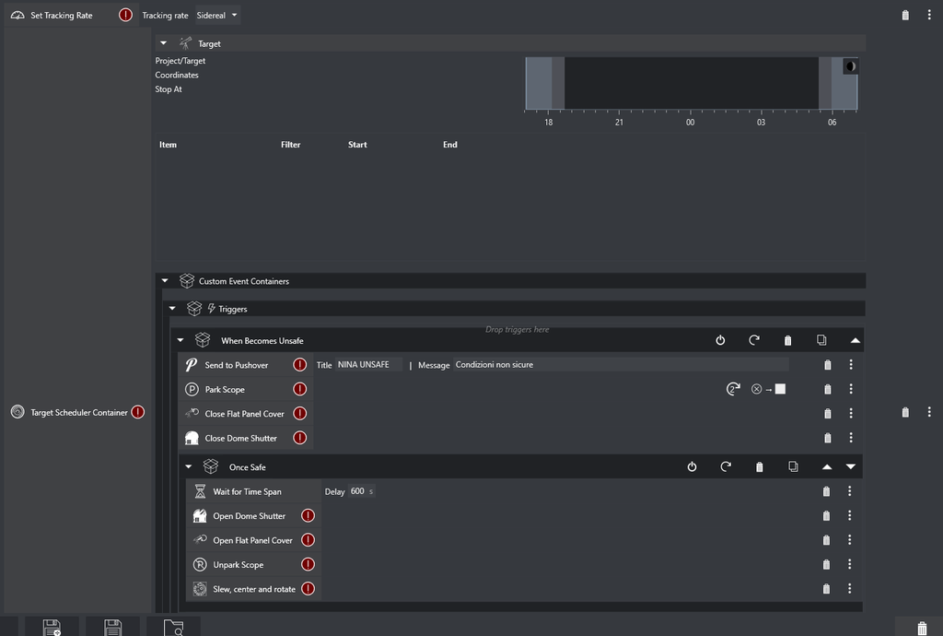This screenshot has width=943, height=636.
Task: Delete the Open Dome Shutter instruction
Action: [826, 515]
